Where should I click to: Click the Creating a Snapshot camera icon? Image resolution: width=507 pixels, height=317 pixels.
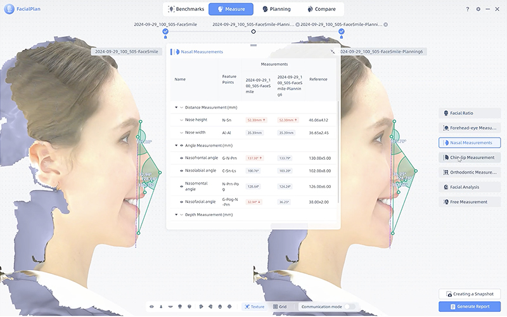coord(449,294)
